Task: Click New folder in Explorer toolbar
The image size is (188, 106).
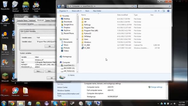Action: click(x=97, y=11)
